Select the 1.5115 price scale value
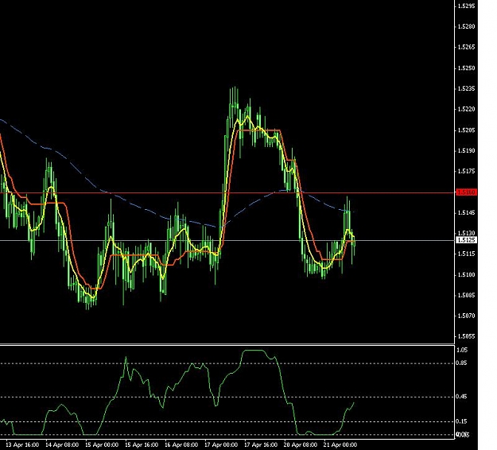The width and height of the screenshot is (497, 450). pos(466,254)
